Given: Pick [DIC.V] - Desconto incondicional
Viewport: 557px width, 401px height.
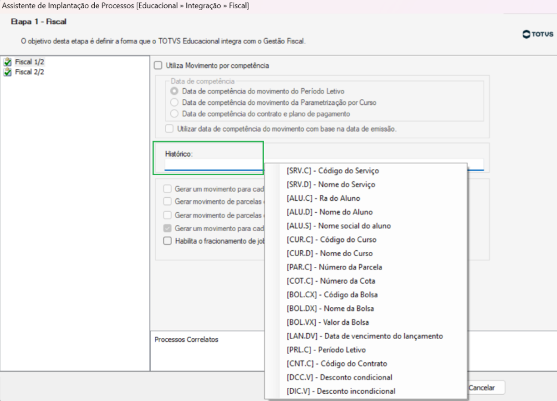Looking at the screenshot, I should click(366, 391).
